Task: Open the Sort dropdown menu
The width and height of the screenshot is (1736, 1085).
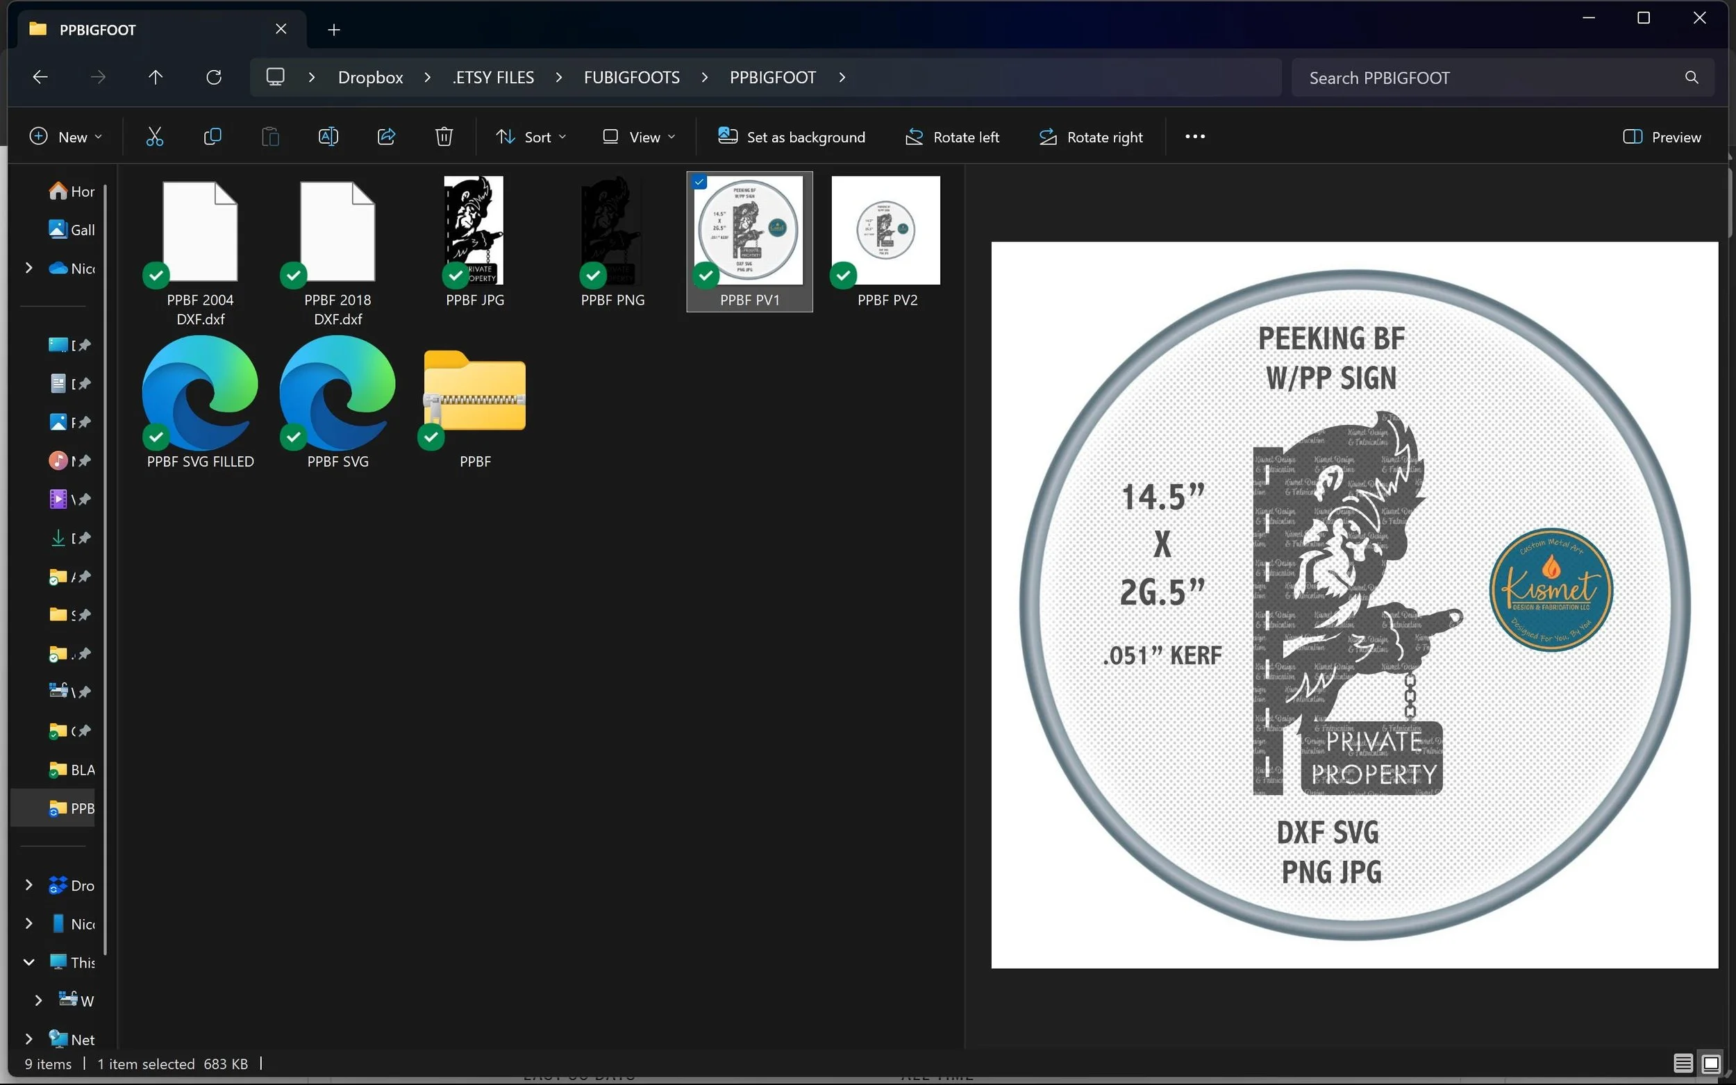Action: (531, 136)
